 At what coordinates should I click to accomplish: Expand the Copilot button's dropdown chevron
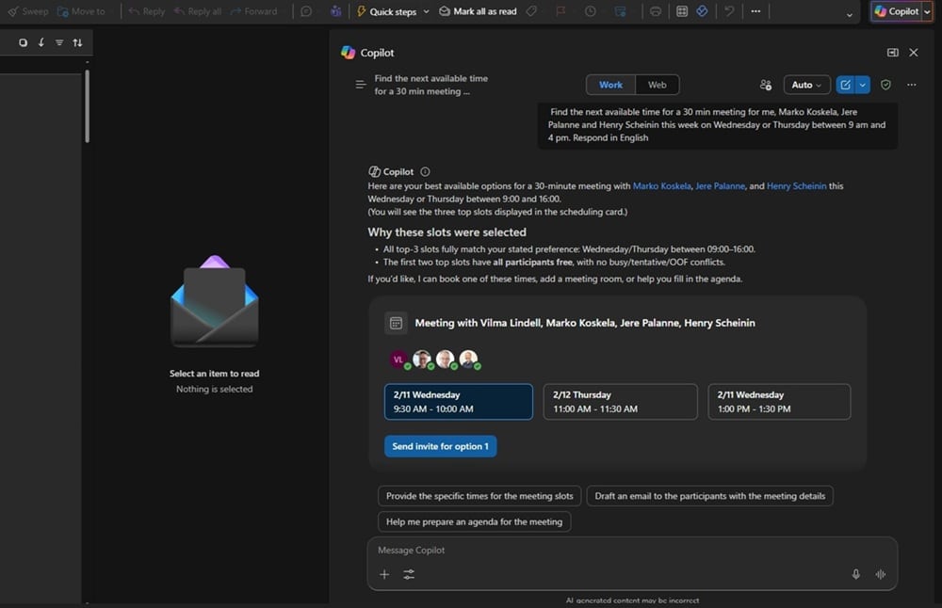pos(927,11)
